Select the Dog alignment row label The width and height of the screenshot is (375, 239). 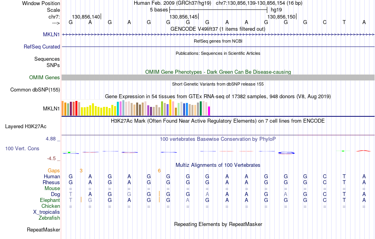(55, 194)
